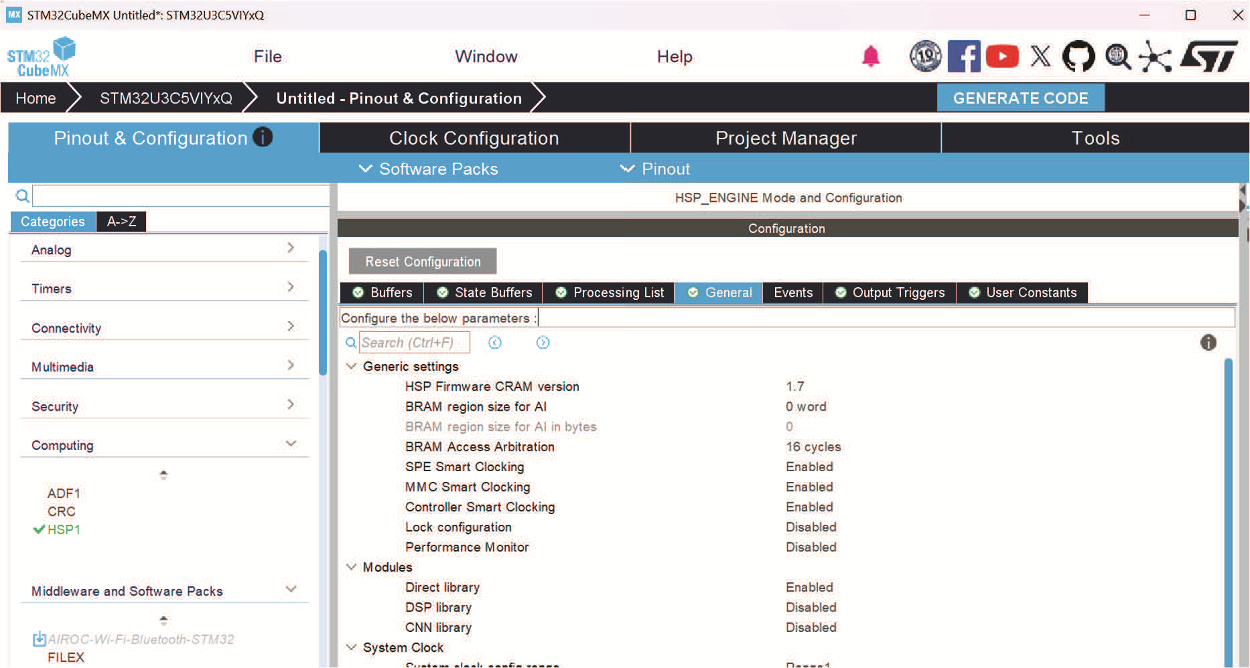
Task: Open the GitHub icon link
Action: tap(1079, 56)
